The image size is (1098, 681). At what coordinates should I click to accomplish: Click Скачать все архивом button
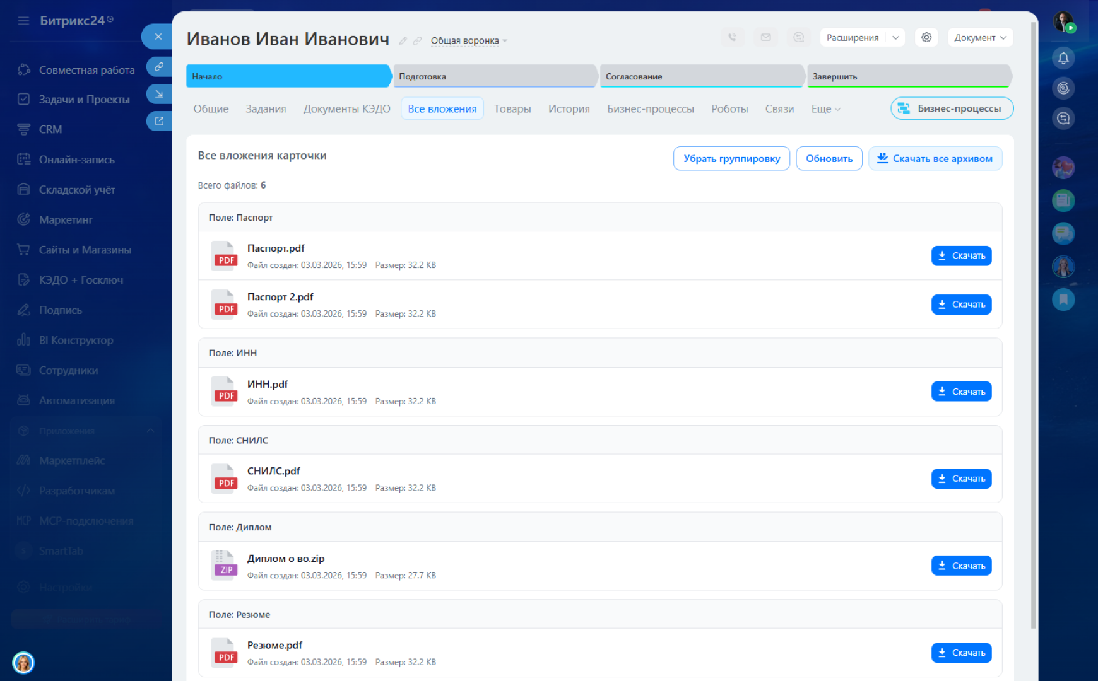(935, 159)
